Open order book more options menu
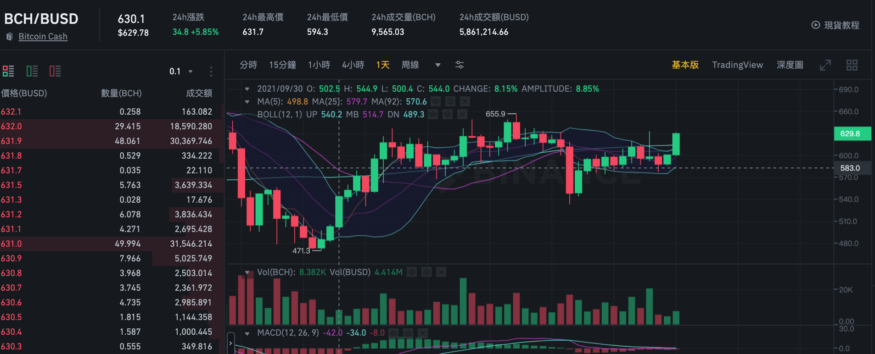This screenshot has width=875, height=354. click(211, 71)
